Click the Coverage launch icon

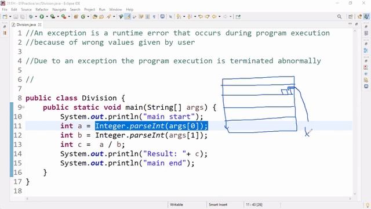click(x=53, y=17)
